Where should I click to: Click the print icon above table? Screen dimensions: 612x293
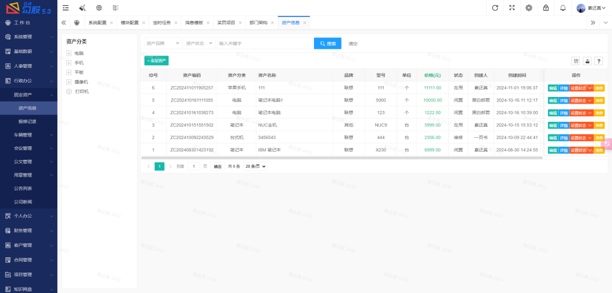tap(588, 61)
